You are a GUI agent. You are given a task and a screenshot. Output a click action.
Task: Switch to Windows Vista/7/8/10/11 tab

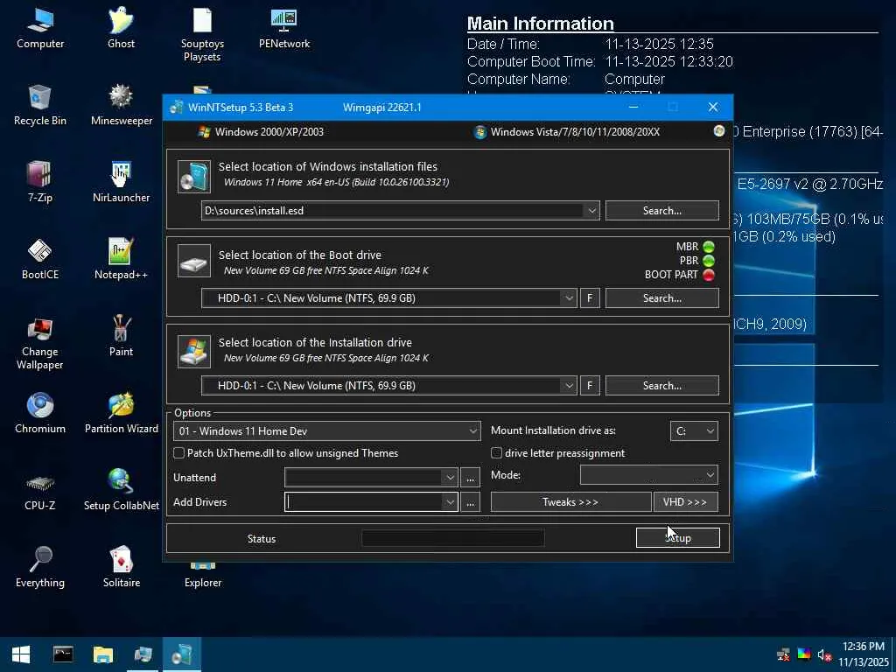point(567,132)
